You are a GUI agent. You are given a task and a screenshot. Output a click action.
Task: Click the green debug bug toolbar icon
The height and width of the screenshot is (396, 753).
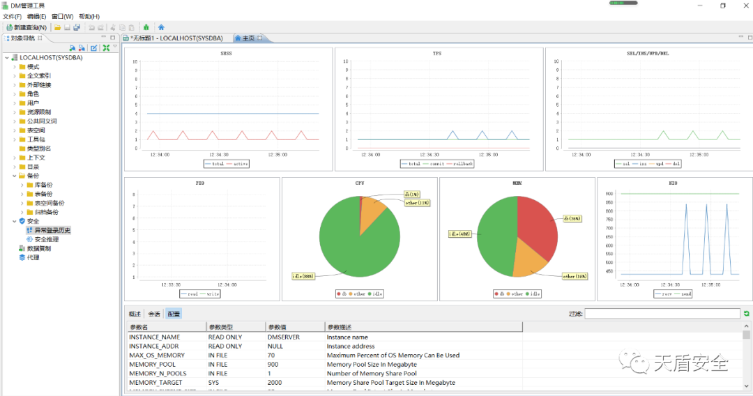(x=146, y=27)
